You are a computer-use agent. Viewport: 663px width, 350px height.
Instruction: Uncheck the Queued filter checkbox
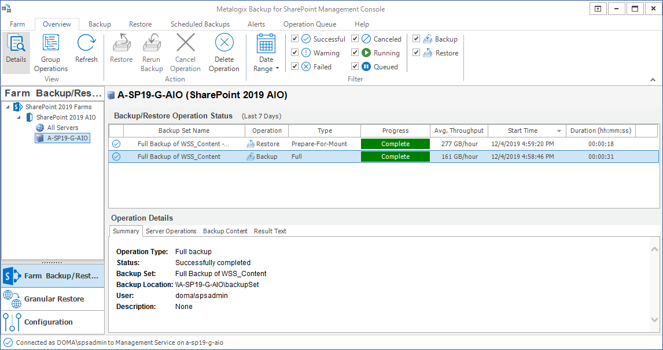coord(355,66)
